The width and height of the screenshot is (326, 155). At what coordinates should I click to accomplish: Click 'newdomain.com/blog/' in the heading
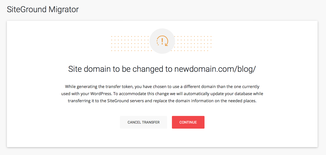pos(215,69)
